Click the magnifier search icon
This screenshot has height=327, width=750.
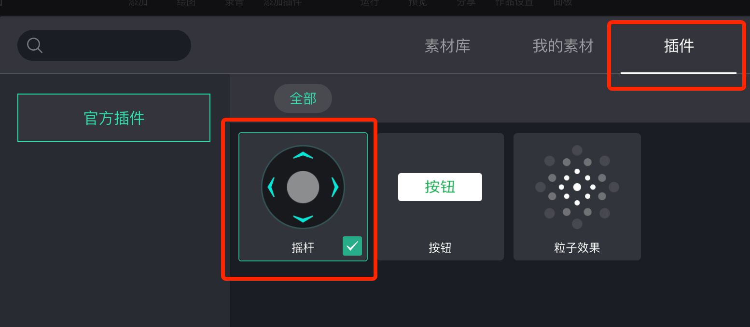pos(35,45)
